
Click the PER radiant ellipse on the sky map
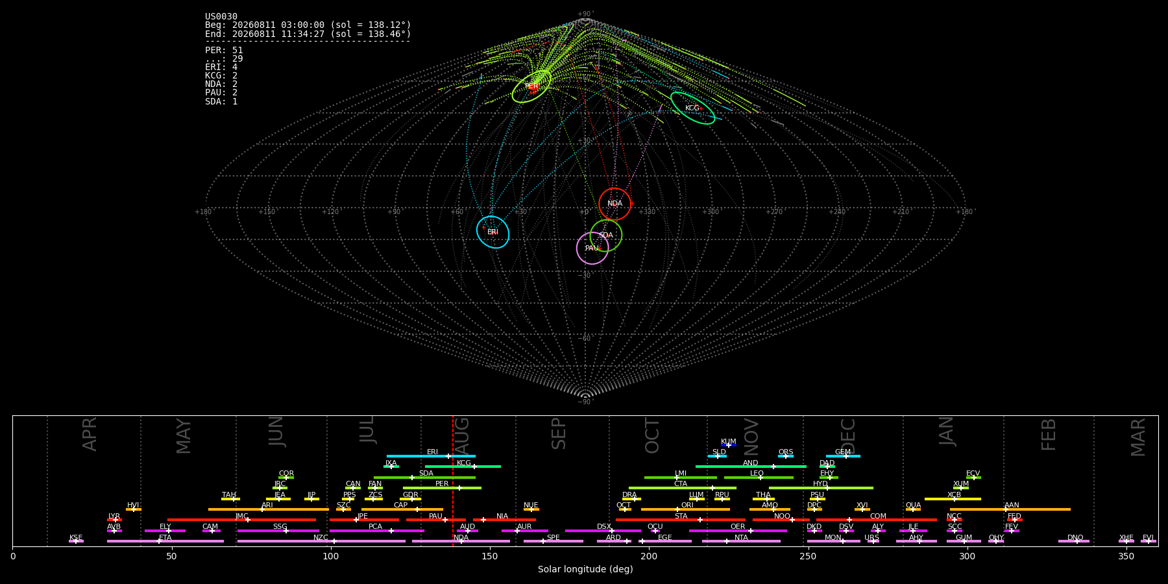point(531,86)
